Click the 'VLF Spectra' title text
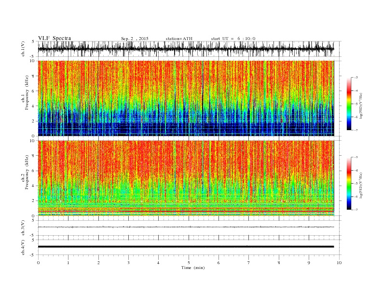 pos(55,38)
